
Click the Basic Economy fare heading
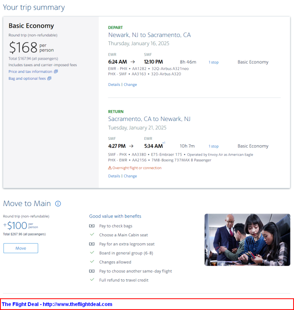click(31, 26)
